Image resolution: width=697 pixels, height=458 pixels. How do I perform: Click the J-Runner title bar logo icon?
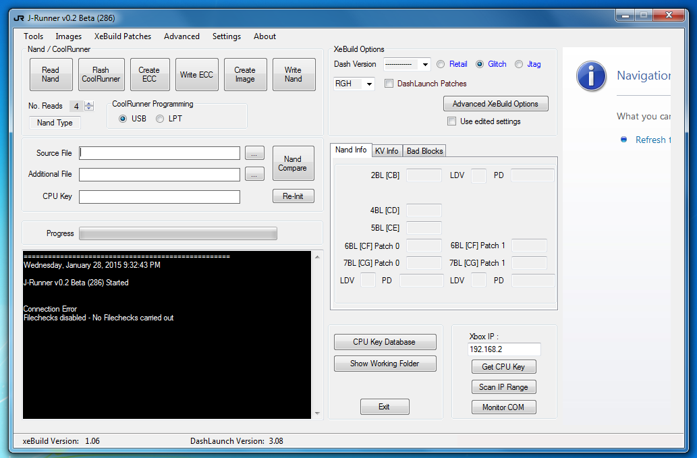tap(19, 18)
